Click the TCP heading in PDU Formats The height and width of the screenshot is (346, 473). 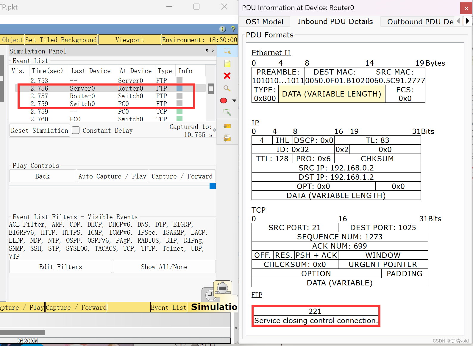click(x=258, y=210)
